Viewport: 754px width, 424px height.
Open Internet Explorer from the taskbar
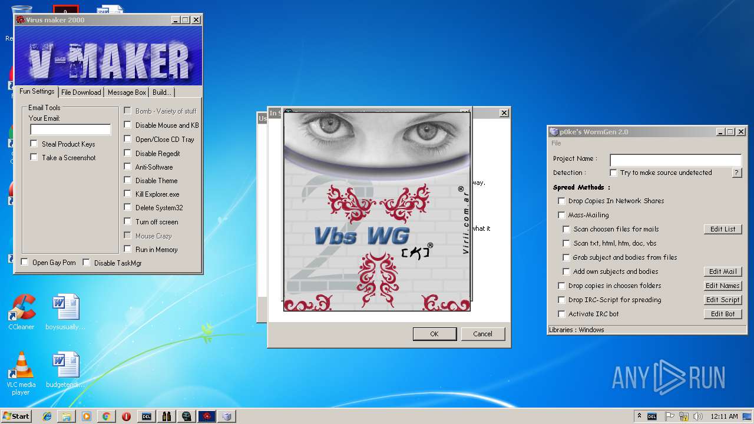point(47,416)
